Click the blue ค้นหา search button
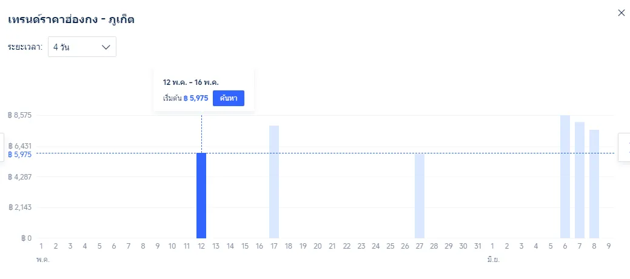630x279 pixels. click(229, 98)
